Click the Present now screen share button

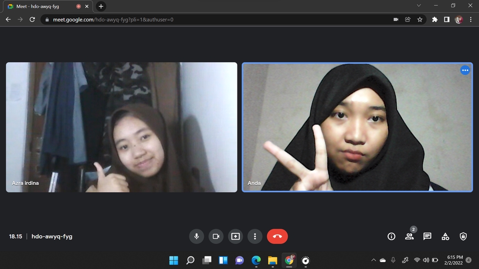point(236,236)
